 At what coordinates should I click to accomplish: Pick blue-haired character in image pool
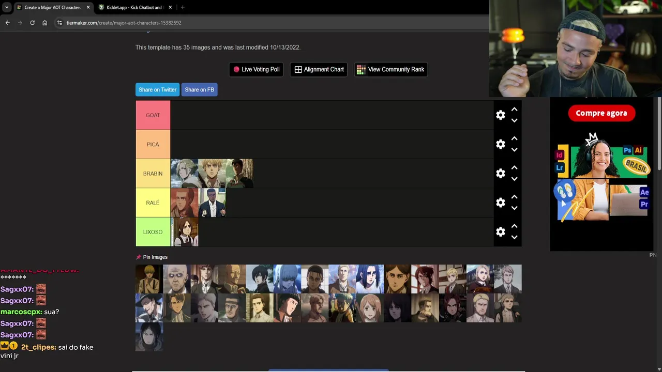point(287,279)
